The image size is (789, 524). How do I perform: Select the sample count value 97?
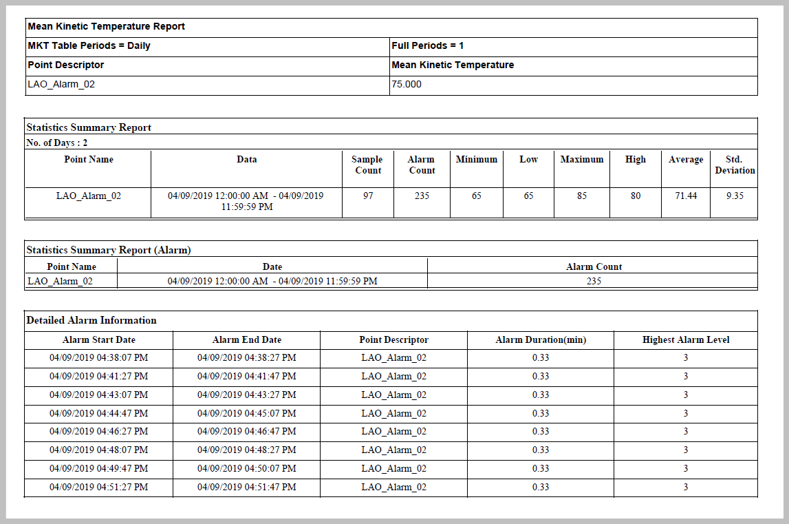[x=368, y=196]
